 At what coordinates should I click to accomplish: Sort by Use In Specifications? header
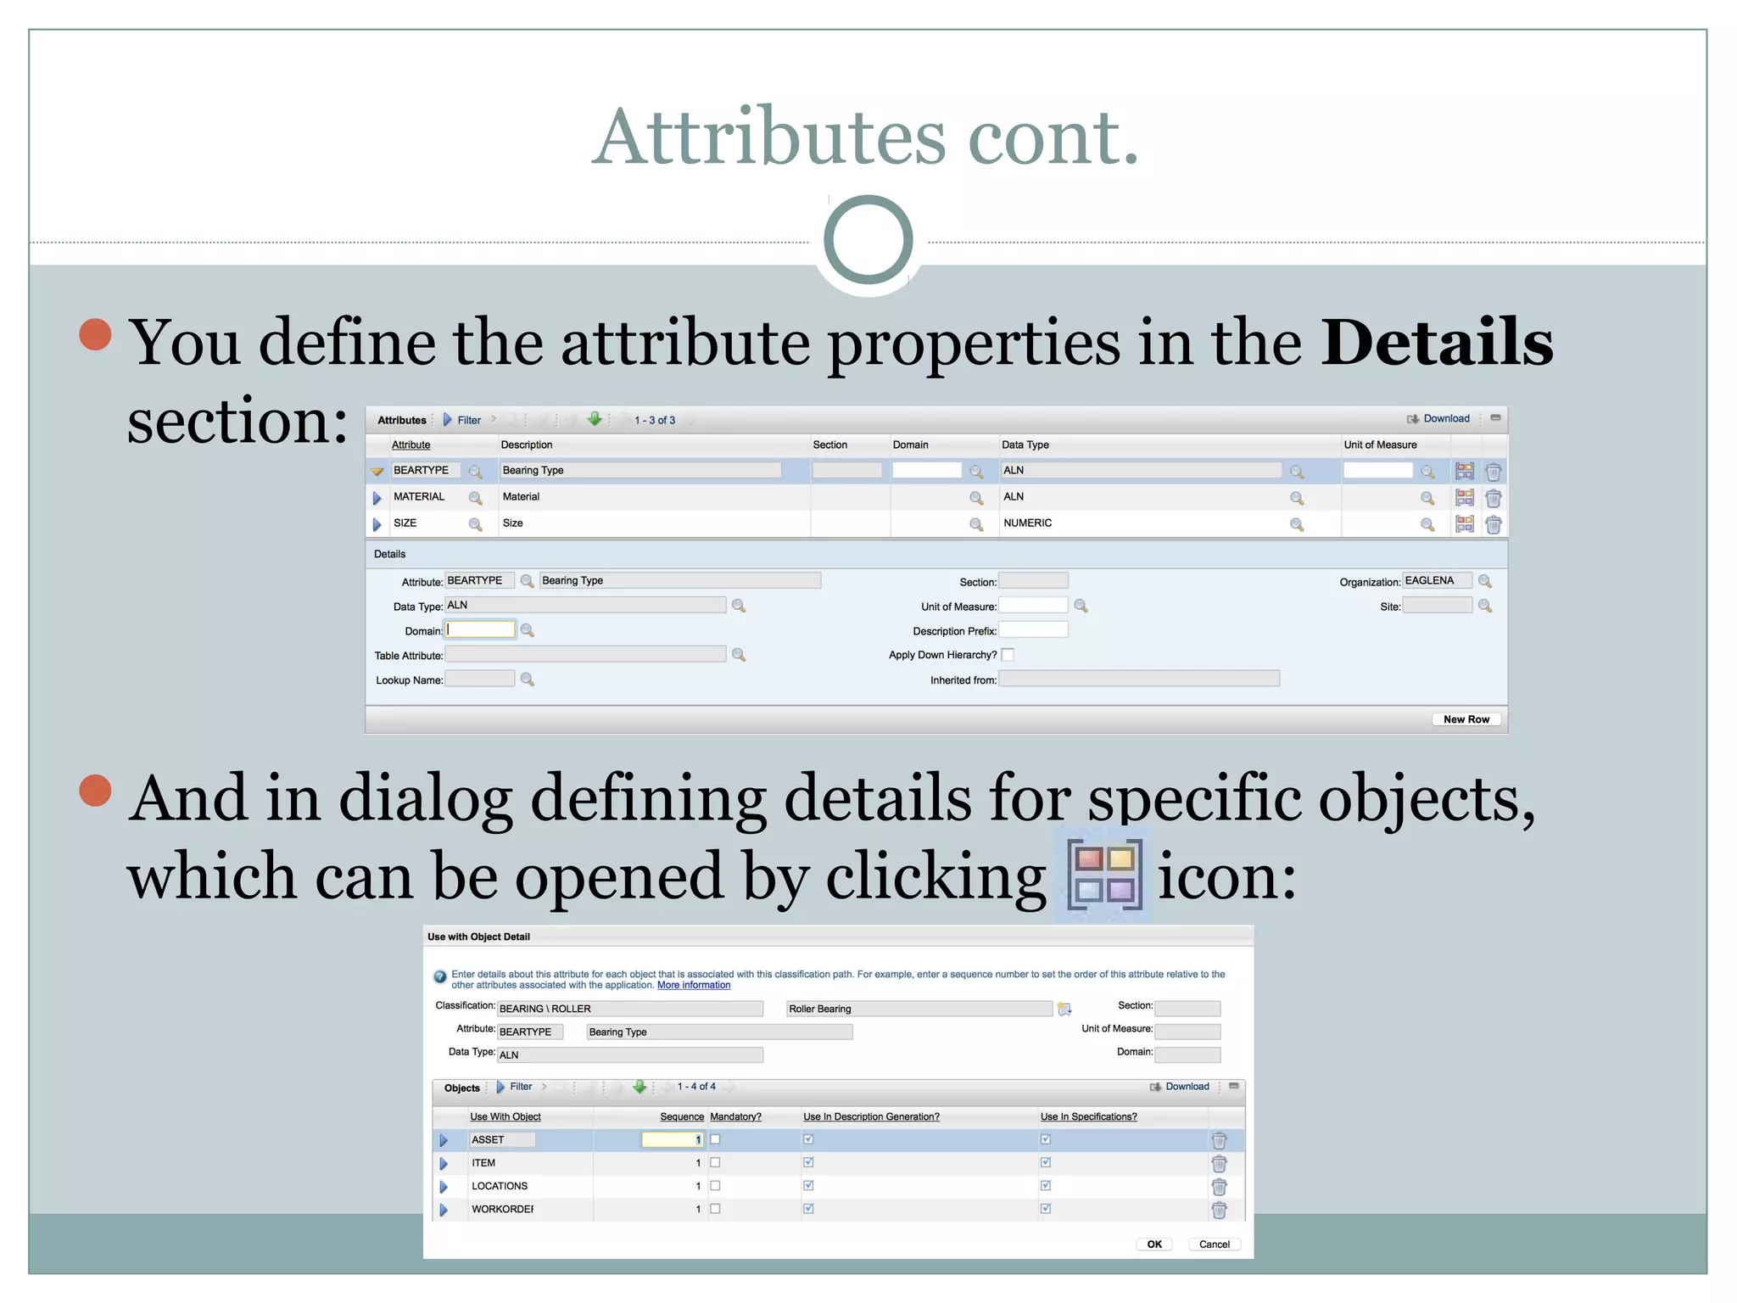click(x=1088, y=1116)
